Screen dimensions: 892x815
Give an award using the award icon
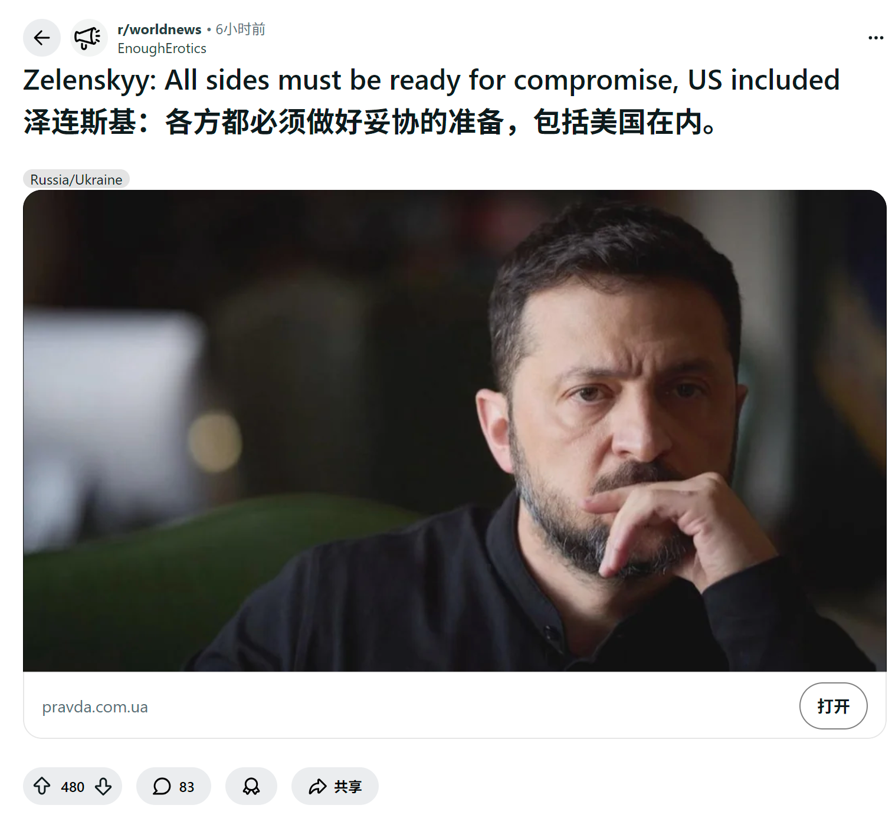(x=251, y=786)
